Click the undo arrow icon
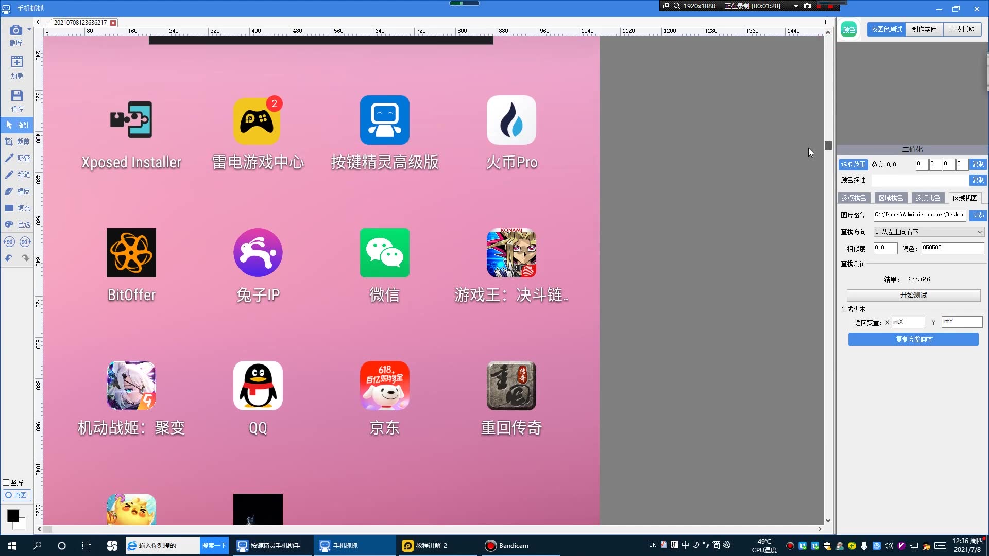This screenshot has width=989, height=556. (9, 258)
